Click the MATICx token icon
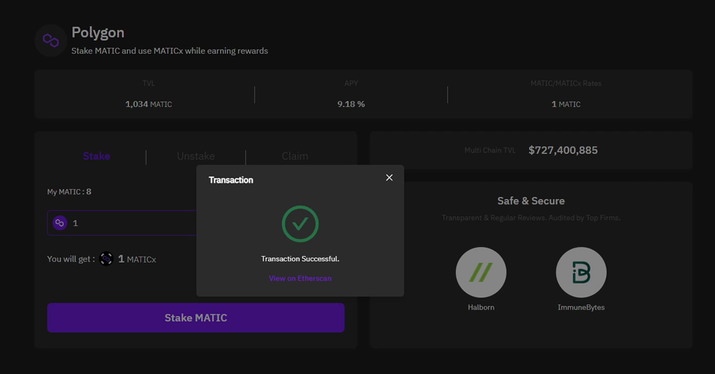This screenshot has height=374, width=715. coord(106,259)
